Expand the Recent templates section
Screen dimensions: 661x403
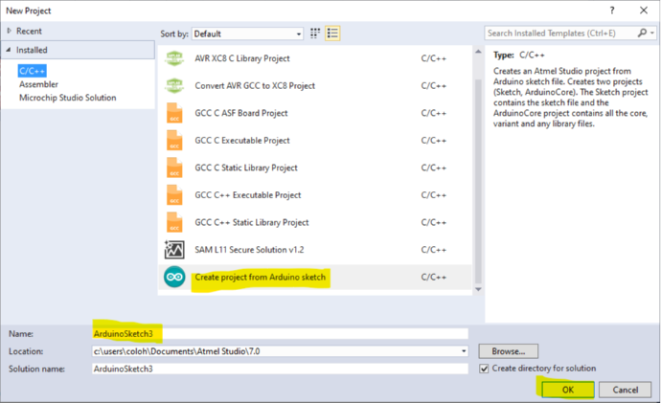[9, 32]
